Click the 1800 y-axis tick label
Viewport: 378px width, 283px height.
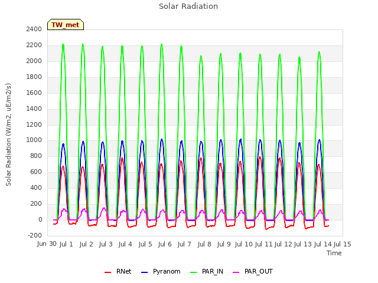(34, 77)
